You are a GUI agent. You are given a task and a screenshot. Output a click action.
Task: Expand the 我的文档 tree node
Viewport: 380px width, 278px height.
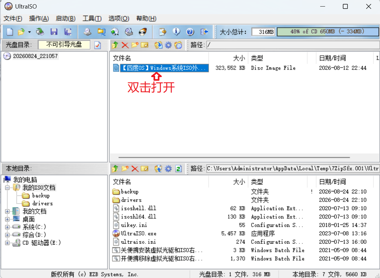tap(7, 211)
